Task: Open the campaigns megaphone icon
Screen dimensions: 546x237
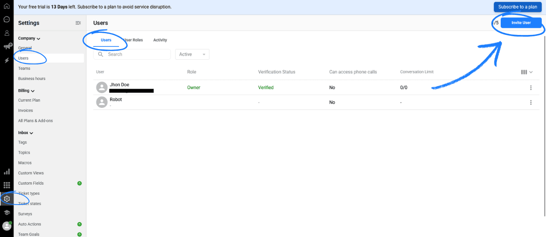Action: pyautogui.click(x=7, y=46)
